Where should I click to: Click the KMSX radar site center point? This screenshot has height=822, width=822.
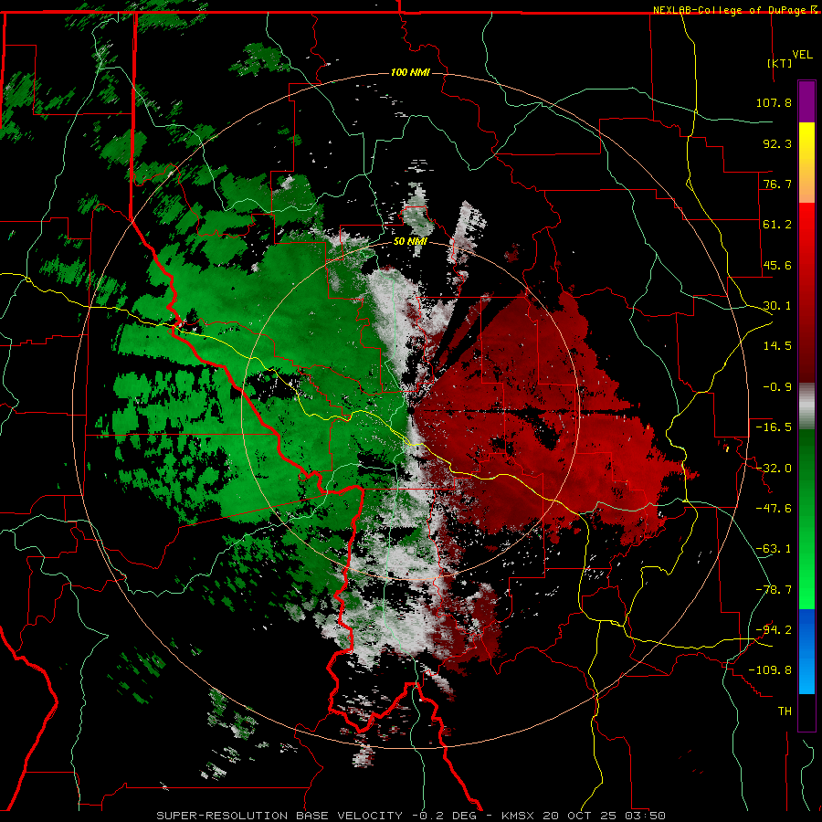[410, 410]
